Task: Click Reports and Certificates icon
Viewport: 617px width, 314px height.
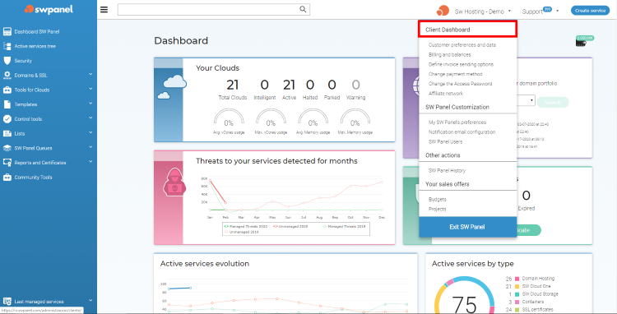Action: [7, 163]
